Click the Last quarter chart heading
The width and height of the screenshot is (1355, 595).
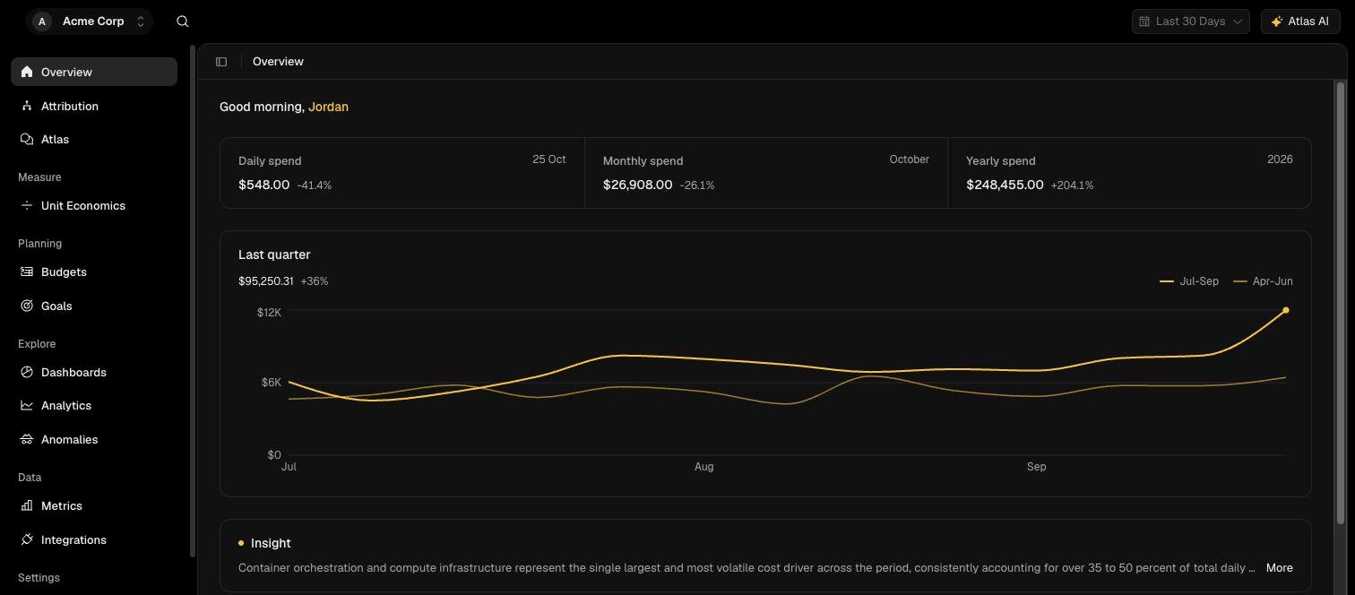pos(274,254)
